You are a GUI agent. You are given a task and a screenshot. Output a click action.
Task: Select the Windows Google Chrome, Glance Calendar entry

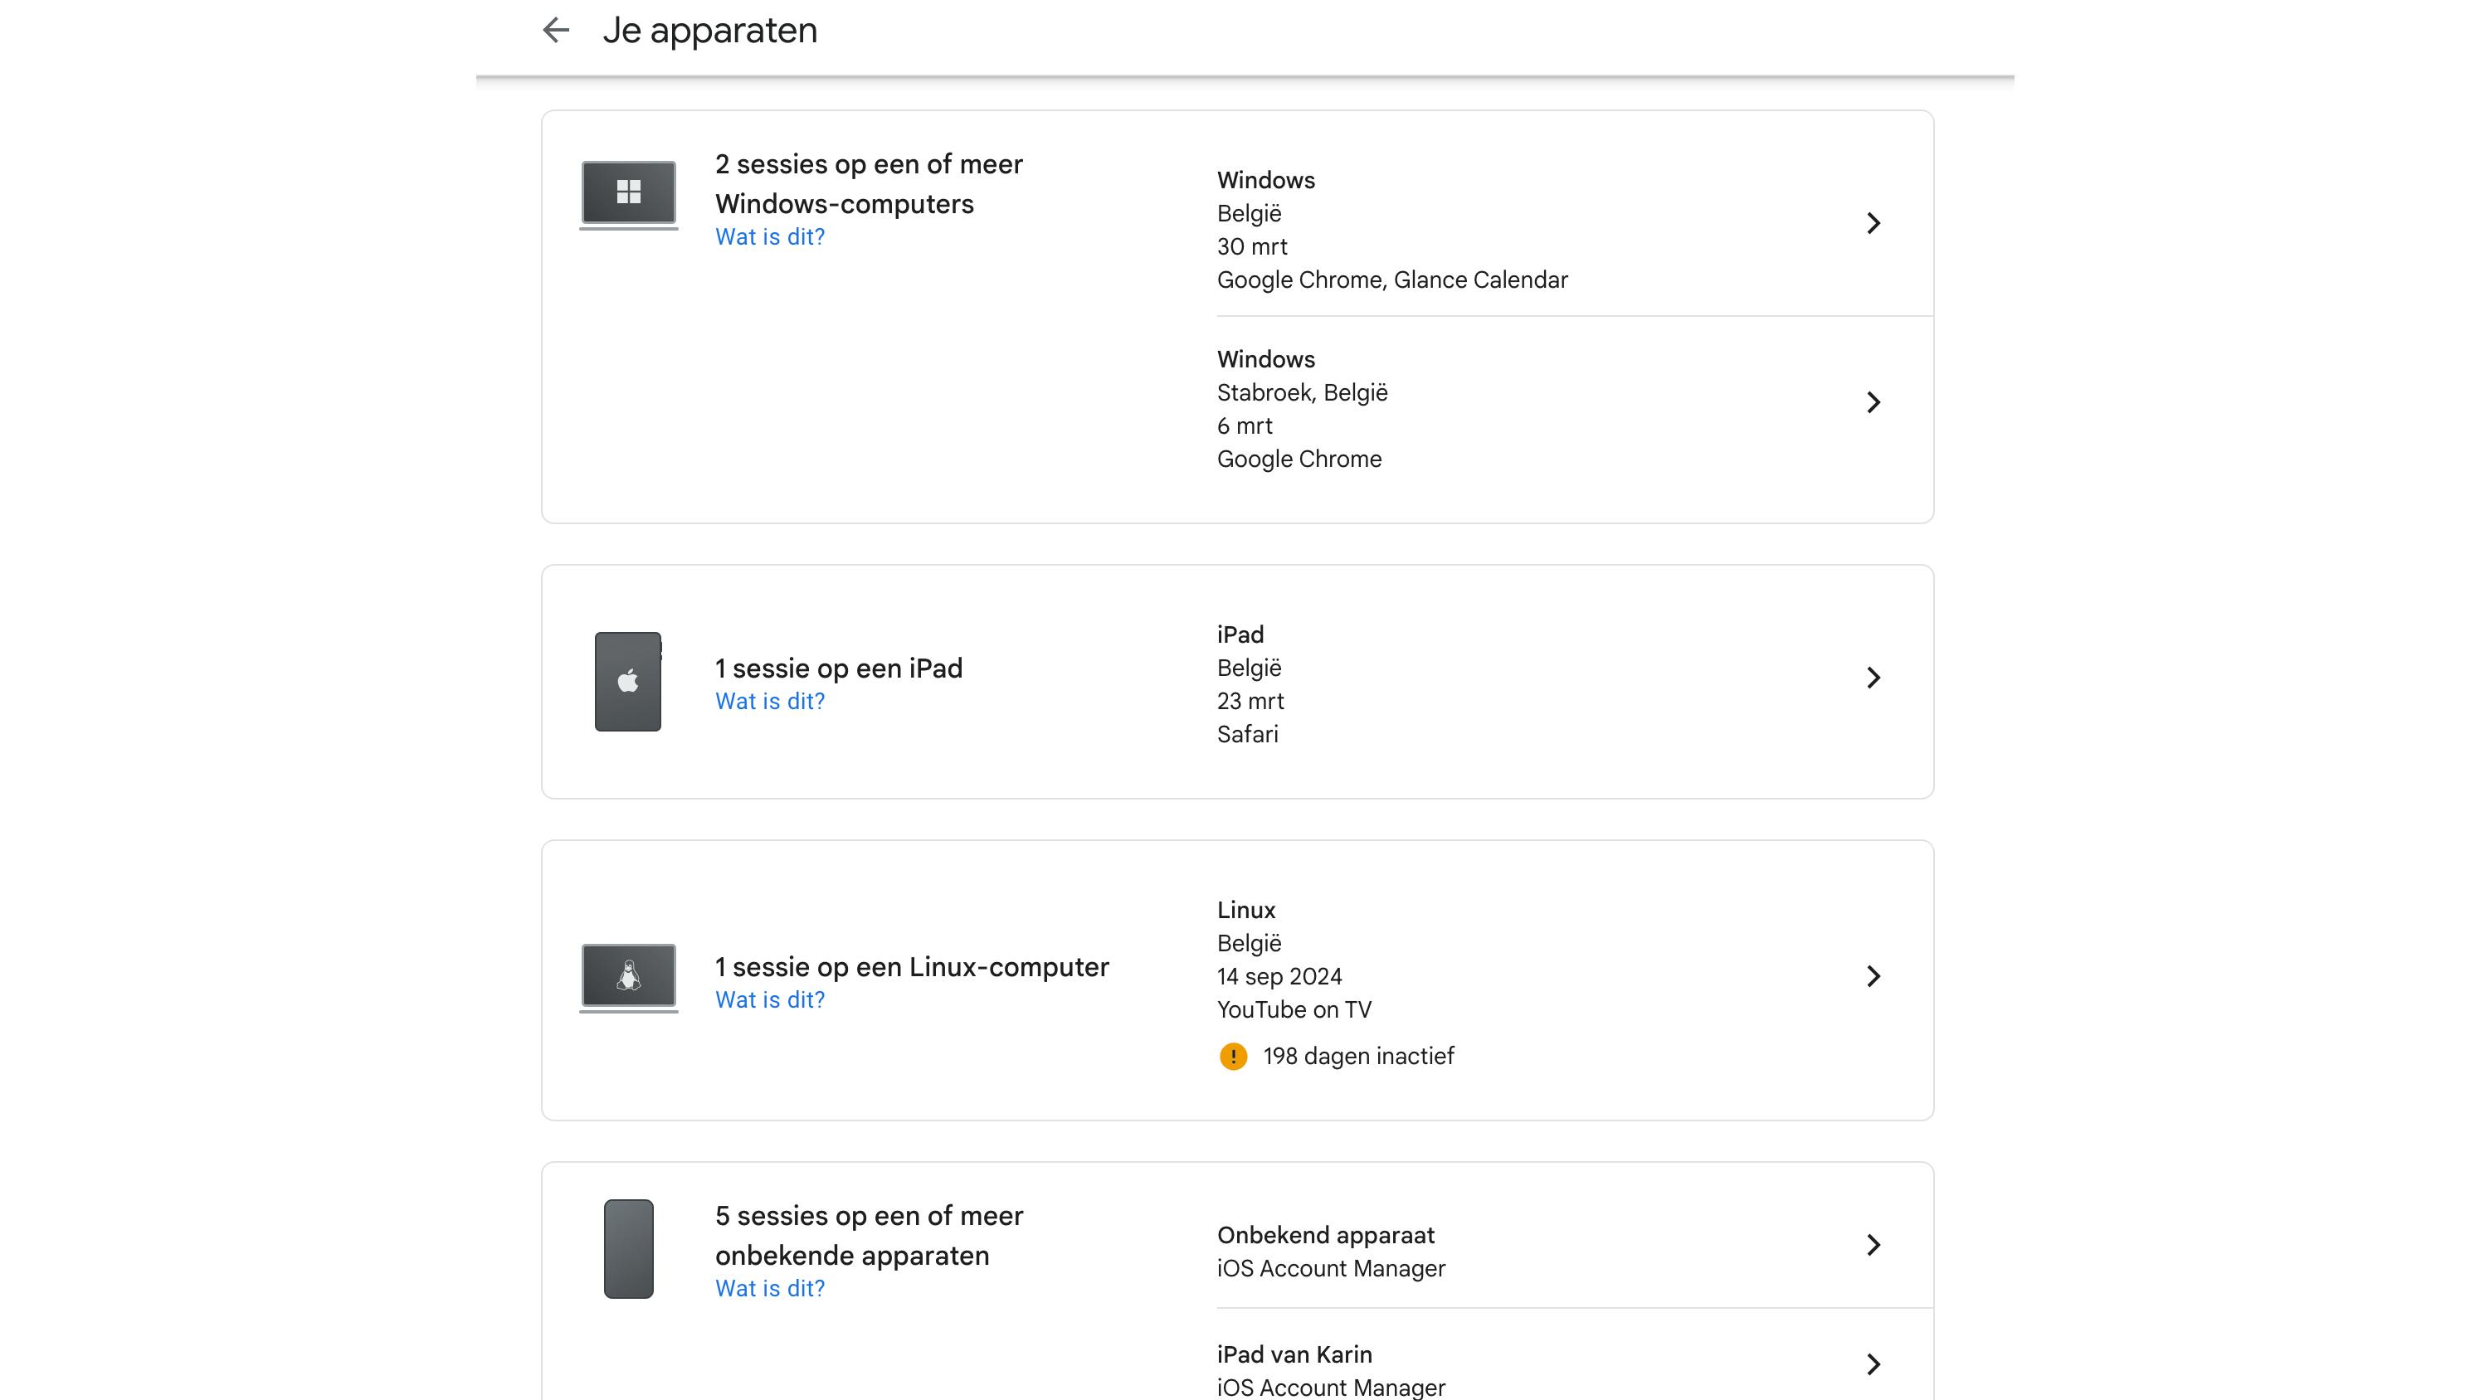pos(1391,280)
